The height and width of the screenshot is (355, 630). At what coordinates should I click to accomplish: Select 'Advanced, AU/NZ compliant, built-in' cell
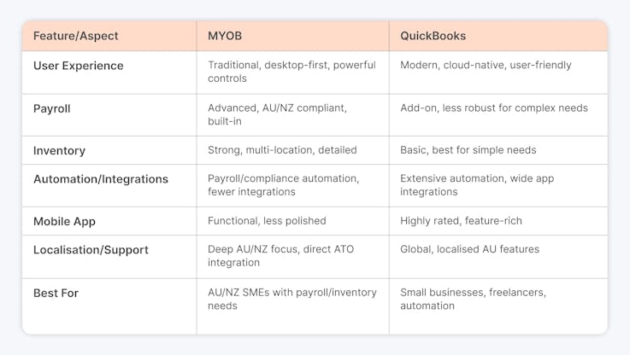(277, 114)
